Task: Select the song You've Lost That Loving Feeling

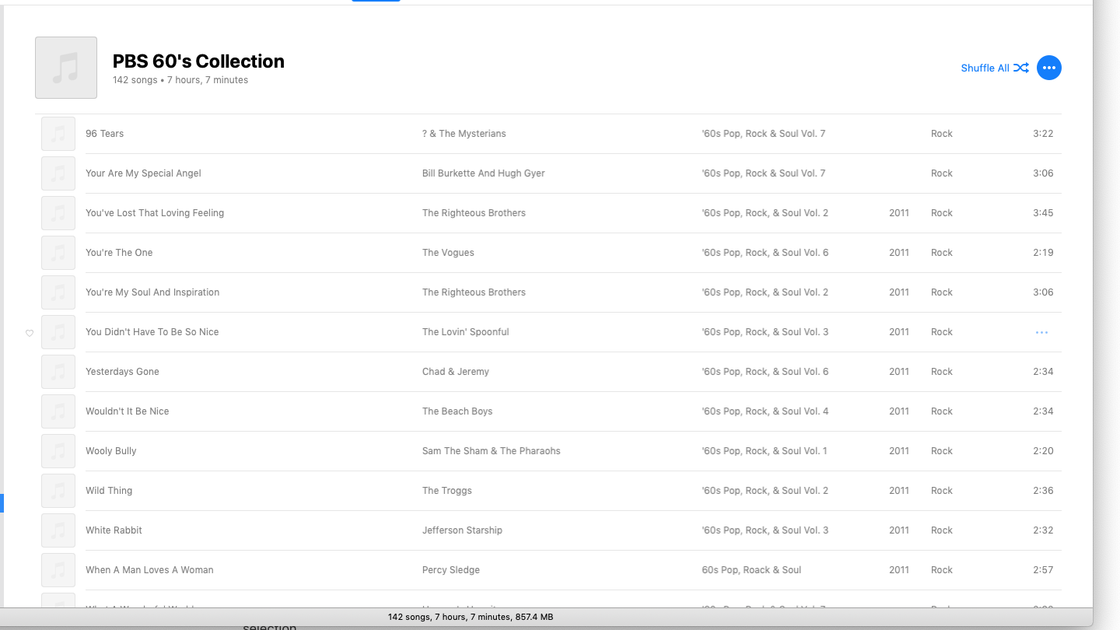Action: pyautogui.click(x=155, y=213)
